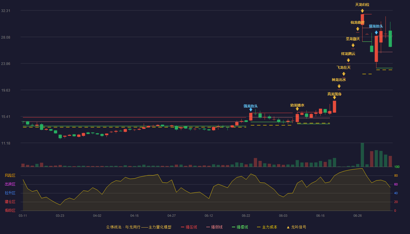The image size is (410, 234).
Task: Click the 23.86 price axis label
Action: pyautogui.click(x=6, y=63)
